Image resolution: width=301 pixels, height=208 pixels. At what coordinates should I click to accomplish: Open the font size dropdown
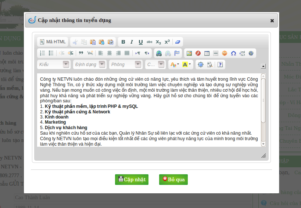(x=155, y=64)
